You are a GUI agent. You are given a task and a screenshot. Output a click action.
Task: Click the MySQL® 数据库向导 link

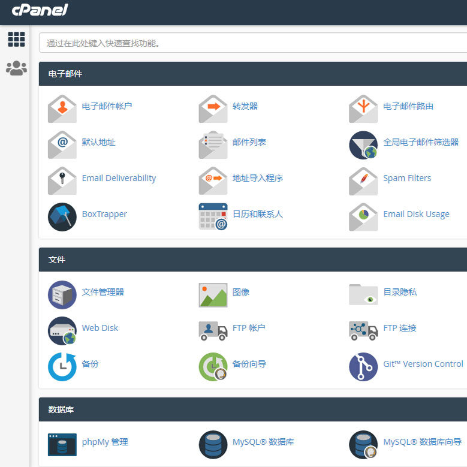422,442
